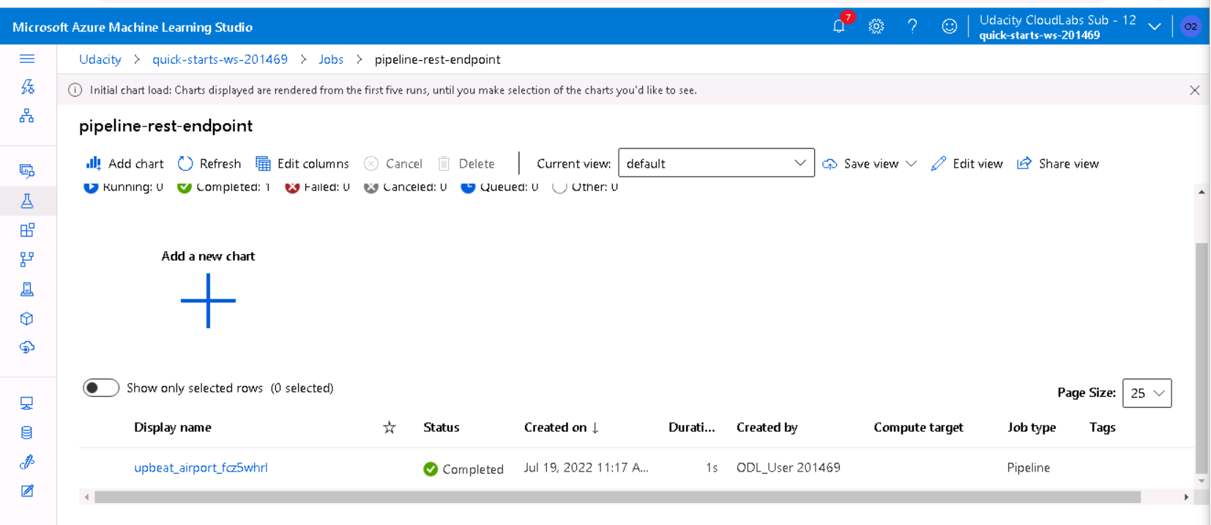Click Save view button
This screenshot has height=525, width=1211.
861,163
